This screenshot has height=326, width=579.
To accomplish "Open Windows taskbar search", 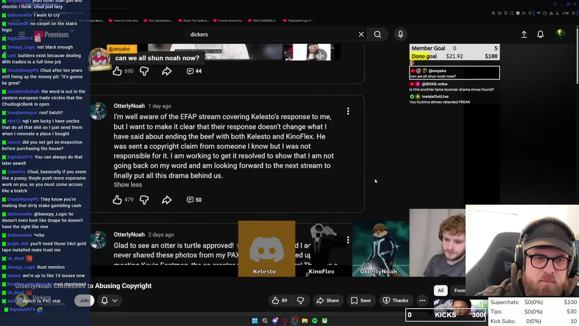I will (x=265, y=321).
